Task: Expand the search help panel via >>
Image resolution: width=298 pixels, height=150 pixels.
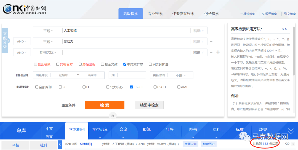Action: (x=285, y=29)
